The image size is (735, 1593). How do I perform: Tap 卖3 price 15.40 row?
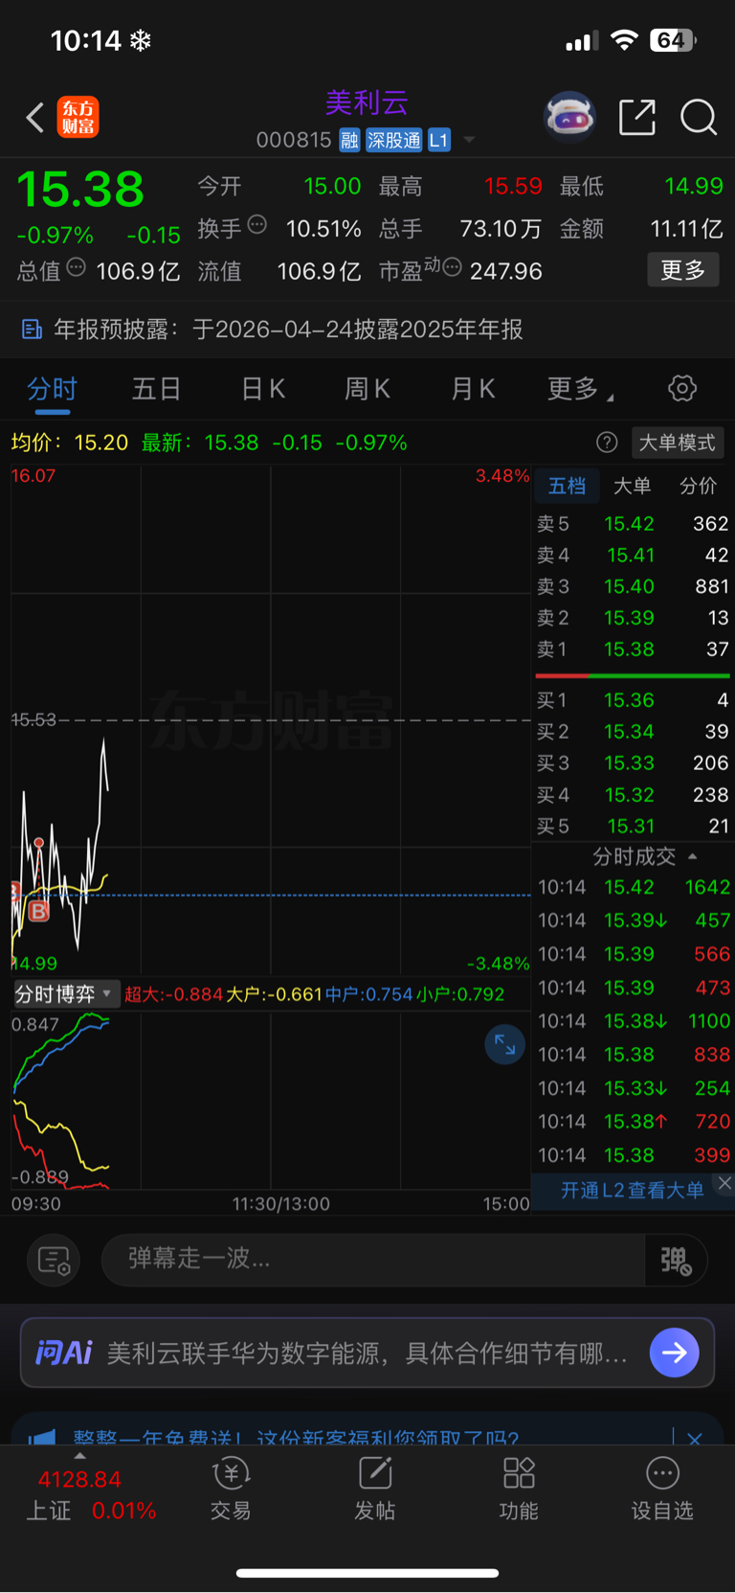[x=633, y=586]
